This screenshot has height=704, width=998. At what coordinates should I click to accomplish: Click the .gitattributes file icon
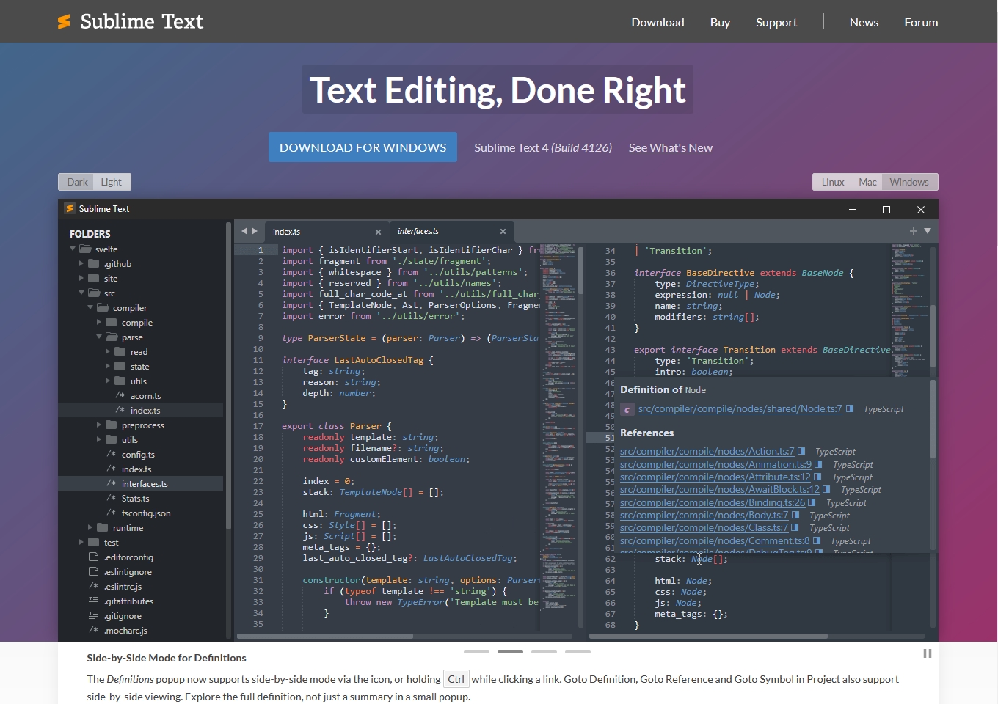[93, 601]
